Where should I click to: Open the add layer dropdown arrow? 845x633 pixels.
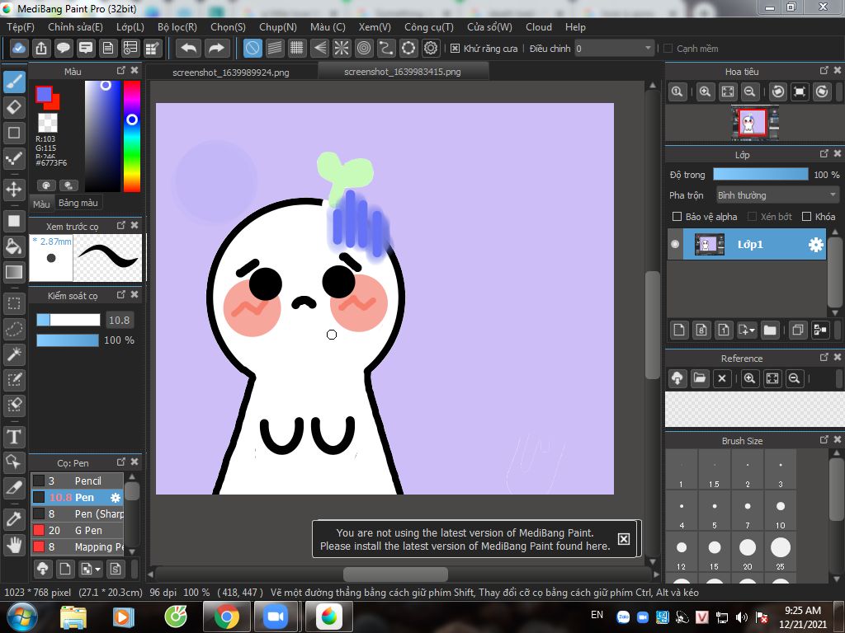pos(746,330)
